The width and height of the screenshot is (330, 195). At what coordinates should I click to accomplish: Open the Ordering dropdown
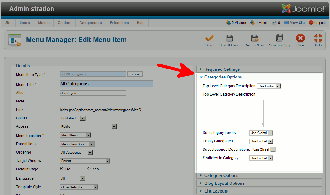(76, 153)
